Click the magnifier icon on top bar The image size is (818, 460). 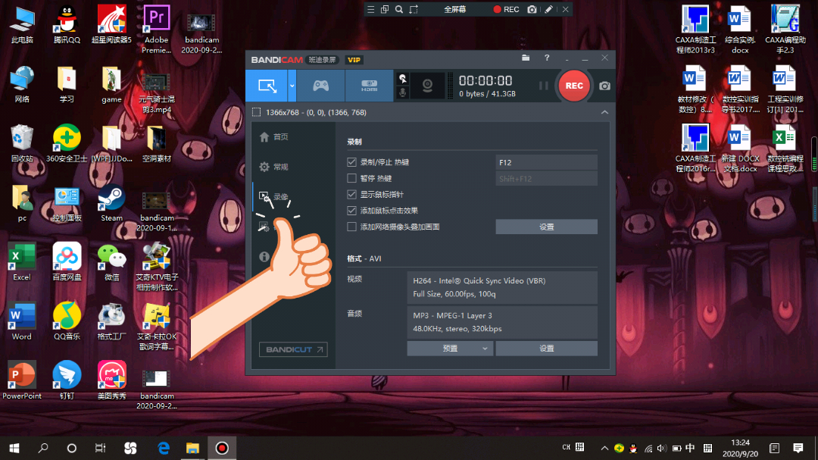(399, 9)
